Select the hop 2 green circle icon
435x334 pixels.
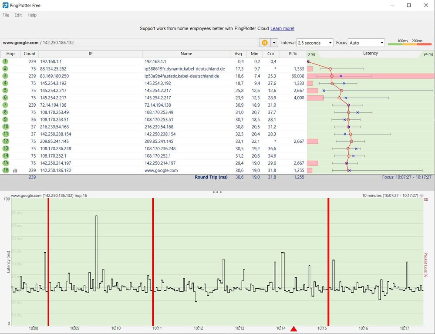click(5, 68)
